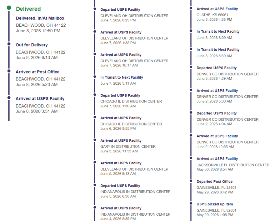
Task: Click the Departed Post Office timeline dot
Action: (191, 181)
